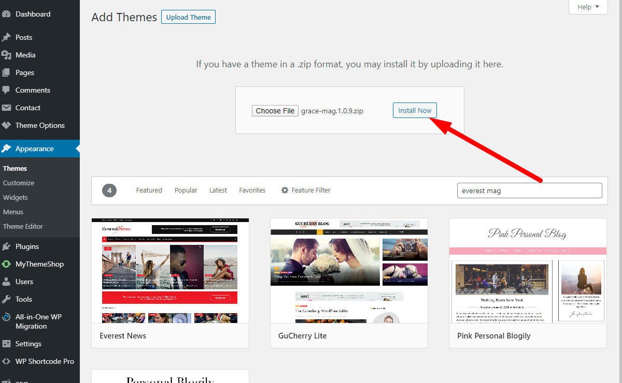Image resolution: width=622 pixels, height=383 pixels.
Task: Click the Choose File button
Action: pyautogui.click(x=275, y=111)
